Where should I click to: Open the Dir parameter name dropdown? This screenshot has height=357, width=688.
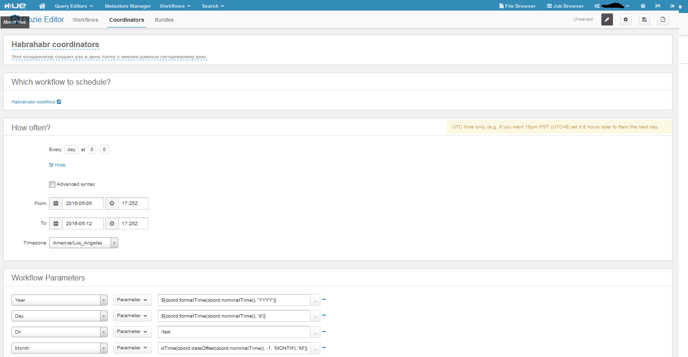(60, 332)
